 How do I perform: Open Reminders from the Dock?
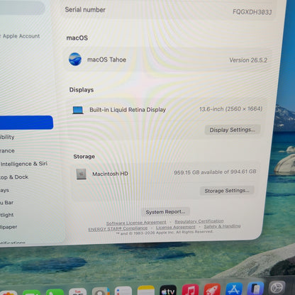click(x=123, y=291)
